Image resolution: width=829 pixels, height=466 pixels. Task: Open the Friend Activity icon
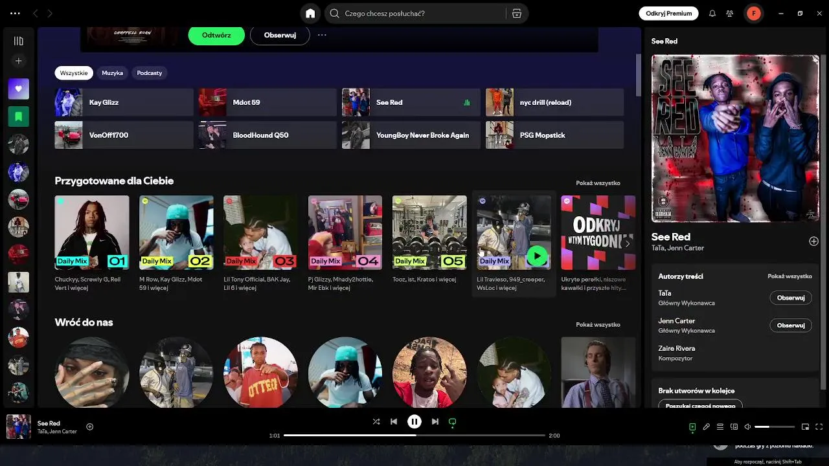730,14
